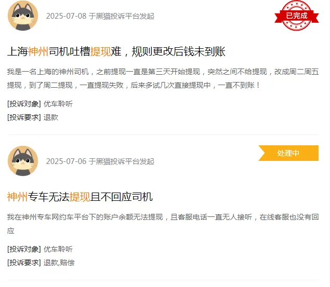Click the 退款 complaint demand in first post
Screen dimensions: 330x287
51,117
